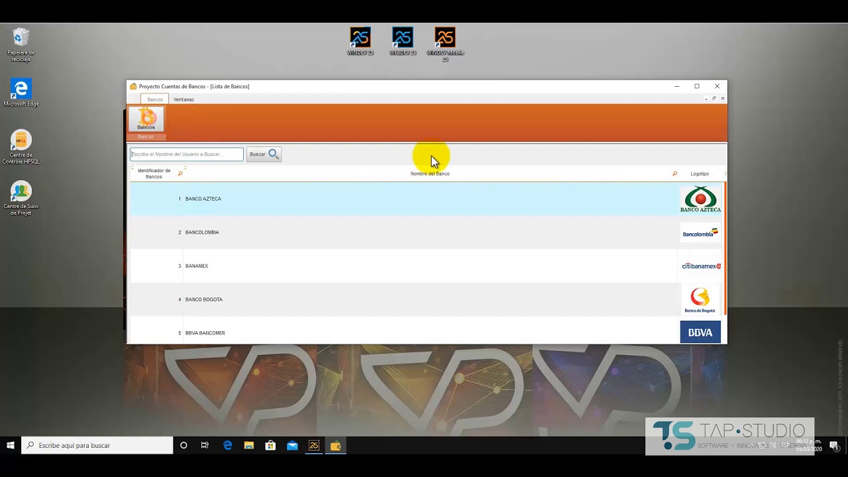Select the BANCO AZTECA row

coord(427,199)
